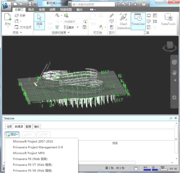
Task: Click the 快速查找 quick find input box
Action: point(73,21)
